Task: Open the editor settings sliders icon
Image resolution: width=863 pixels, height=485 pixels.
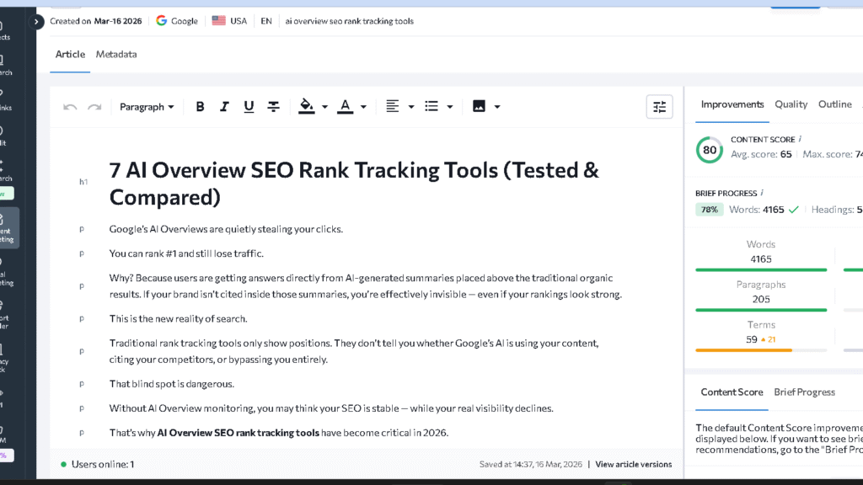Action: coord(659,106)
